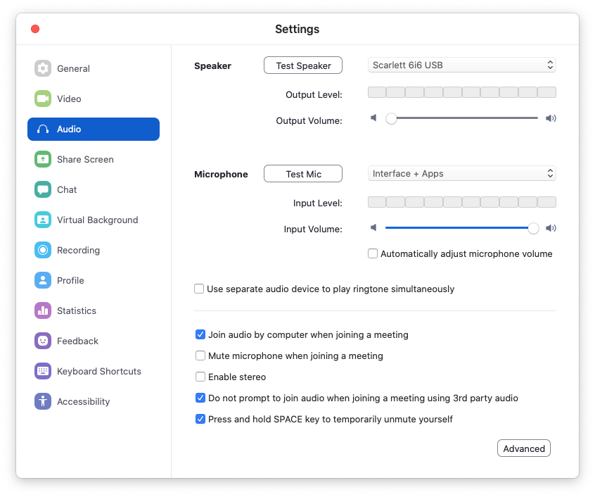
Task: Click the Speaker section heading
Action: point(212,65)
